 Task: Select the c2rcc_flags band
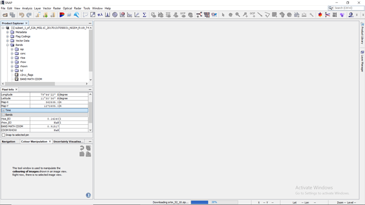coord(26,75)
